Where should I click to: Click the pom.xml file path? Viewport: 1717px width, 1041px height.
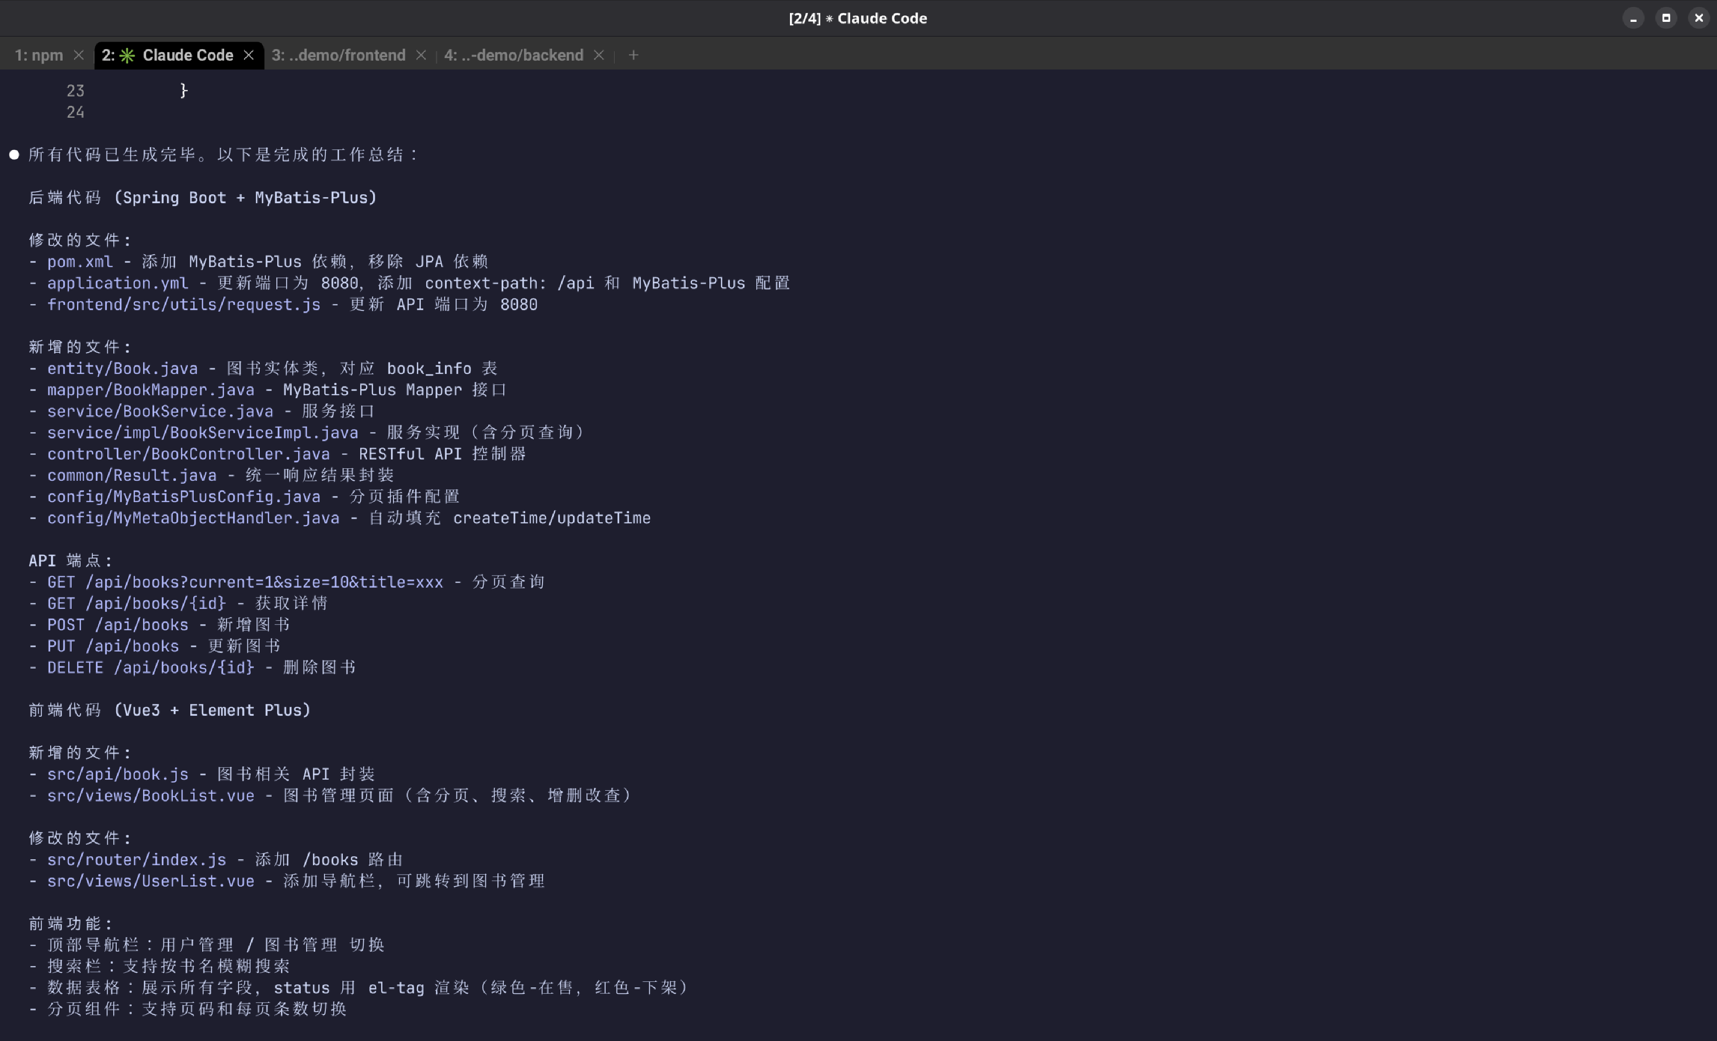point(79,262)
